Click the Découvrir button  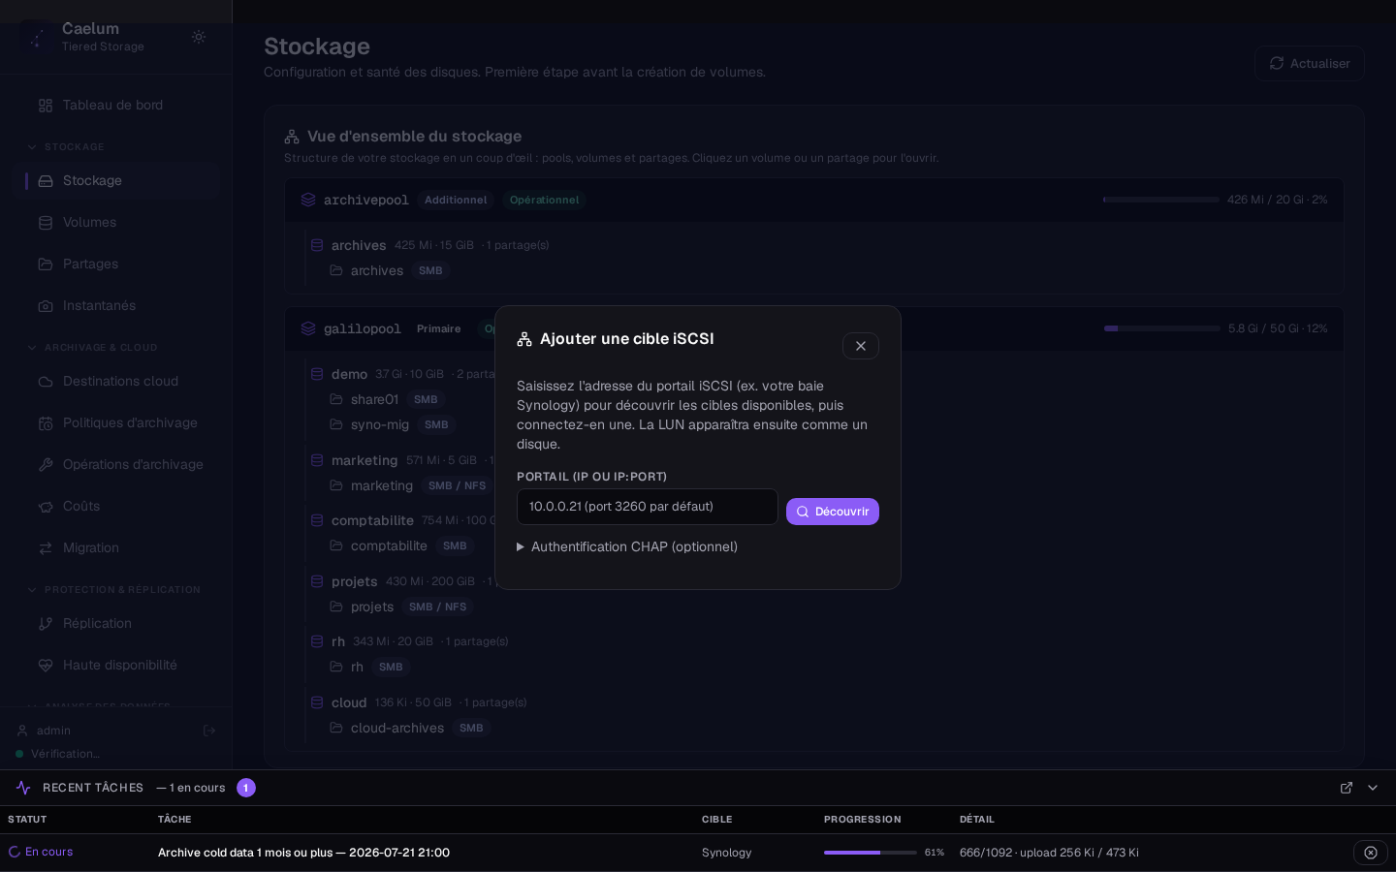[x=832, y=512]
